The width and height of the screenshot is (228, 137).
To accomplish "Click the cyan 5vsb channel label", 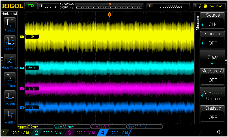I will coord(32,68).
